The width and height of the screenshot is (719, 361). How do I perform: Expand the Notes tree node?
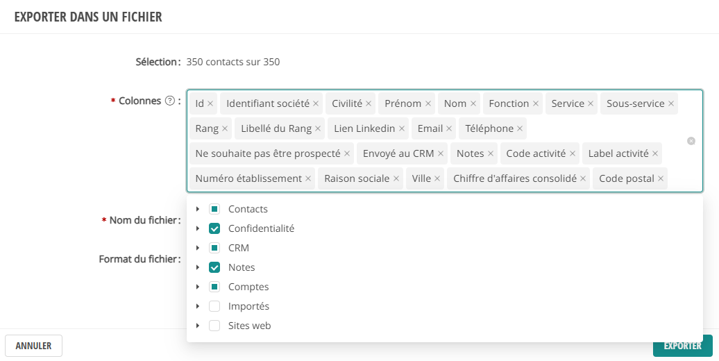coord(198,267)
